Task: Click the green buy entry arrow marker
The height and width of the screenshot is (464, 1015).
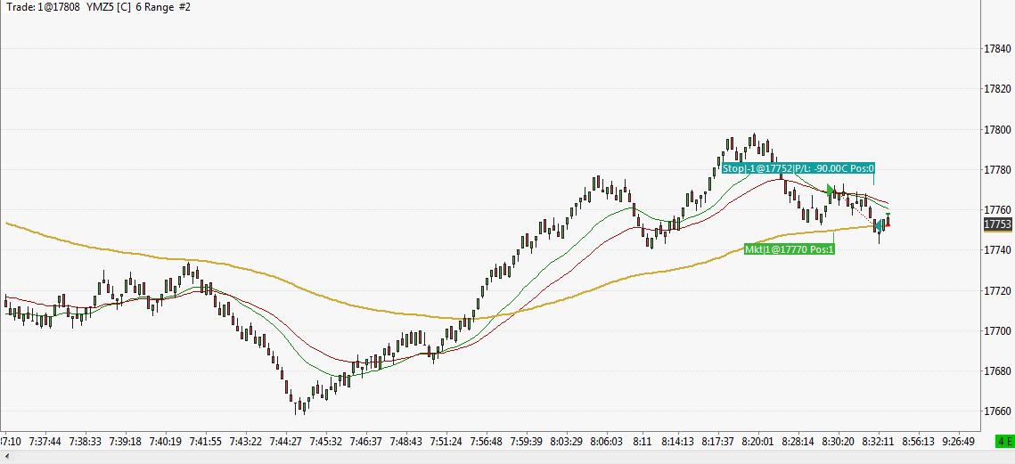Action: [831, 191]
